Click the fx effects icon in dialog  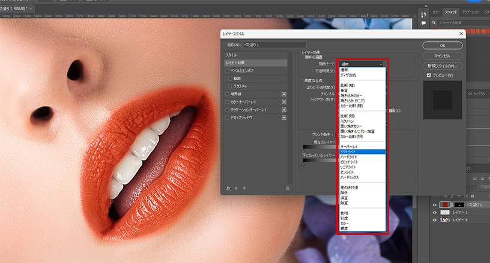coord(229,188)
